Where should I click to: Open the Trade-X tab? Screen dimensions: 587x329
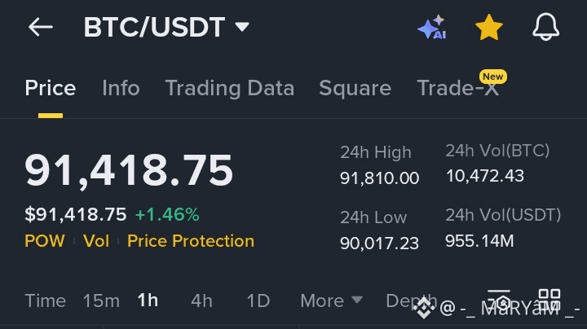click(x=457, y=88)
